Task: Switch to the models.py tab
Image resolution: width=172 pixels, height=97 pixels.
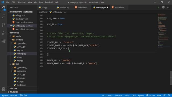Action: point(64,8)
